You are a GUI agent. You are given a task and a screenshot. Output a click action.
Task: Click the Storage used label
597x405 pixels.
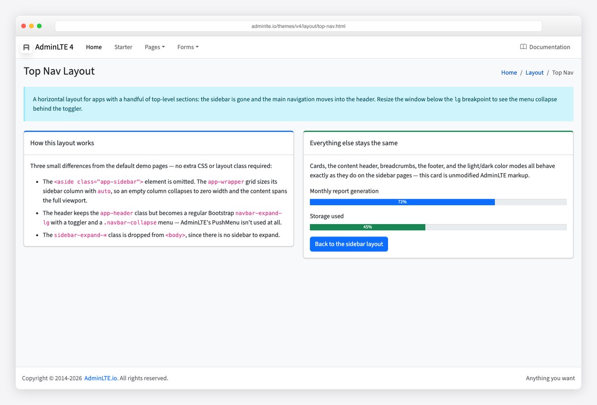pyautogui.click(x=327, y=216)
